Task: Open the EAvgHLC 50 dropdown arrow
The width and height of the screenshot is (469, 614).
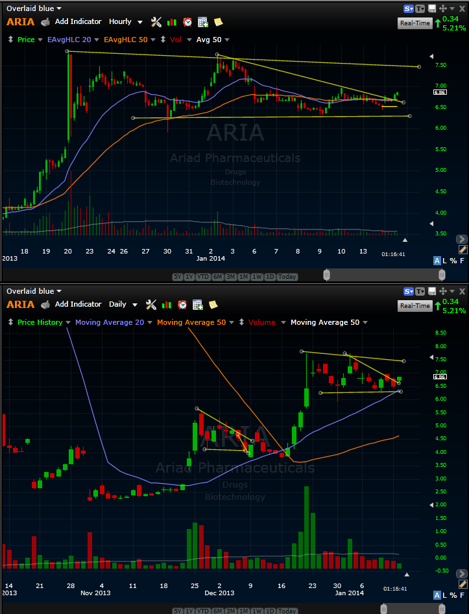Action: click(153, 40)
